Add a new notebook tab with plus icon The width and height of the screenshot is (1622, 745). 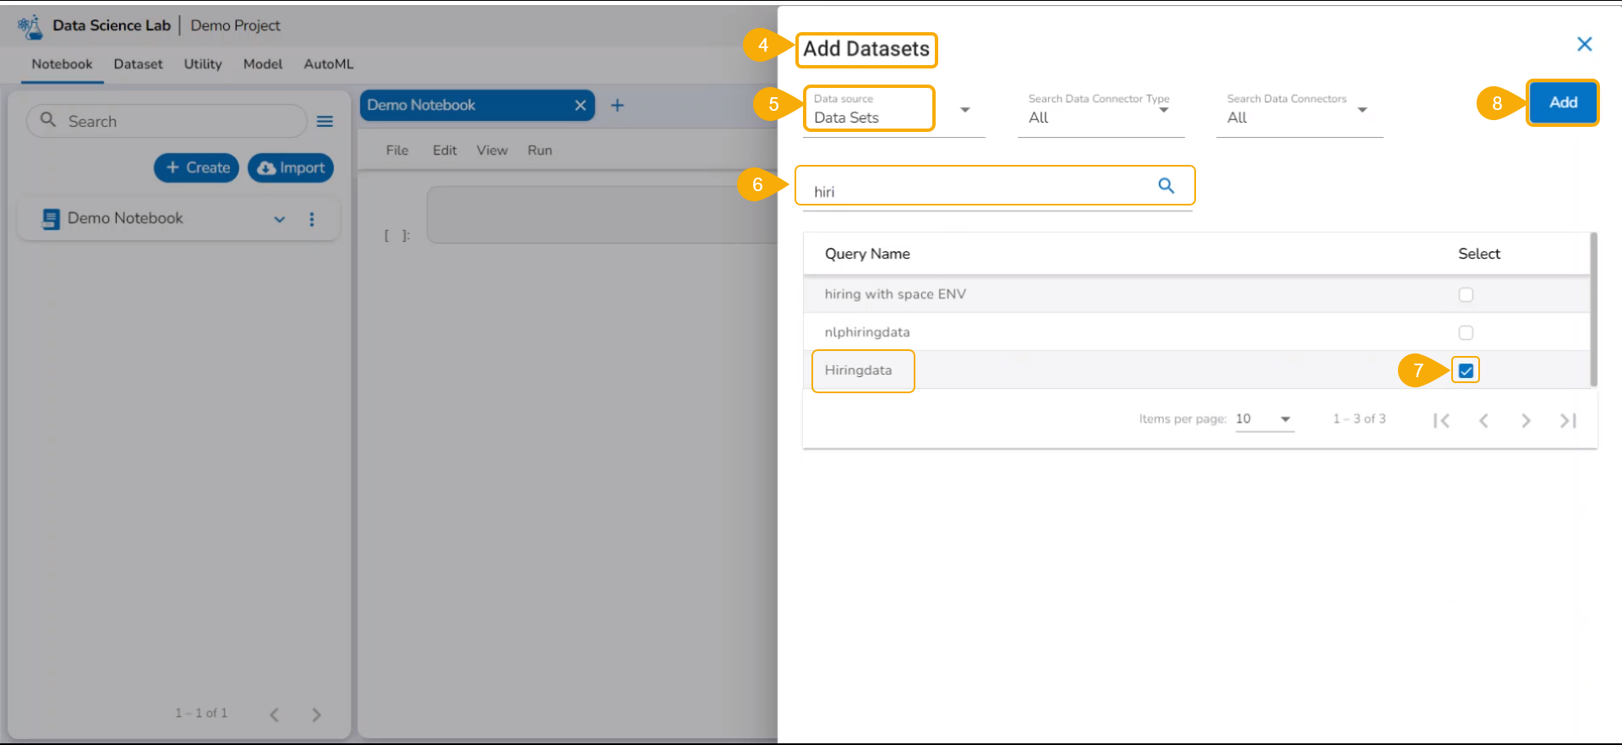tap(618, 106)
